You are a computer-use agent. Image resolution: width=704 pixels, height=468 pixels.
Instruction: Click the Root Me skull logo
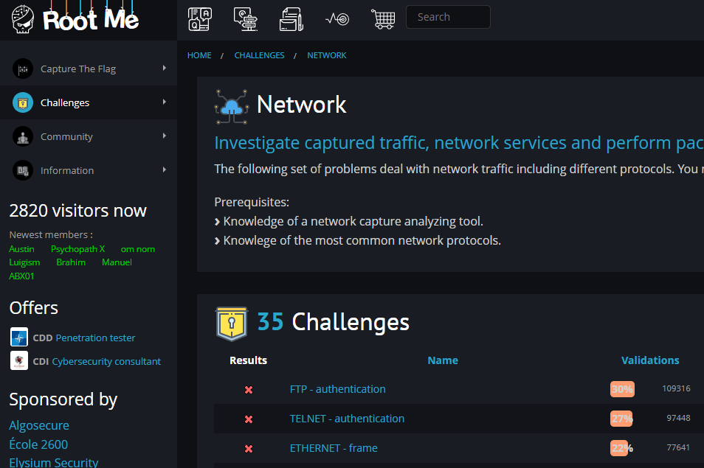[22, 19]
